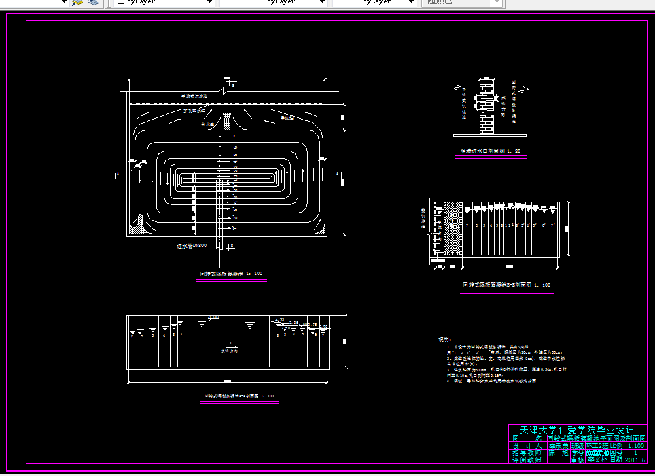Click the 说明: notes heading
This screenshot has width=655, height=476.
tap(444, 339)
